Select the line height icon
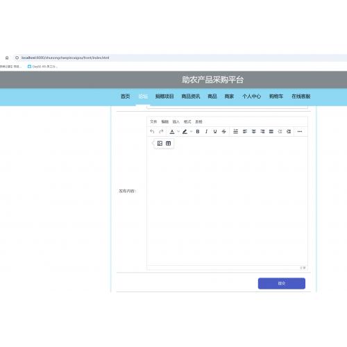 tap(235, 131)
